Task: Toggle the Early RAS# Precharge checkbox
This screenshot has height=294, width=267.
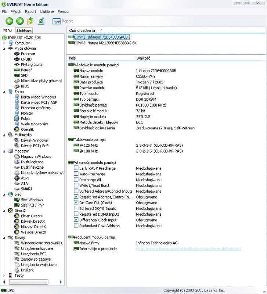Action: 76,168
